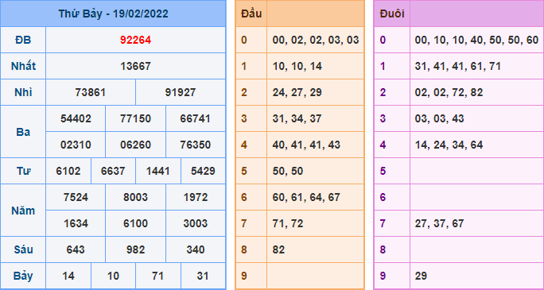Select Đuôi values 31, 41, 41, 61, 71

click(x=458, y=66)
